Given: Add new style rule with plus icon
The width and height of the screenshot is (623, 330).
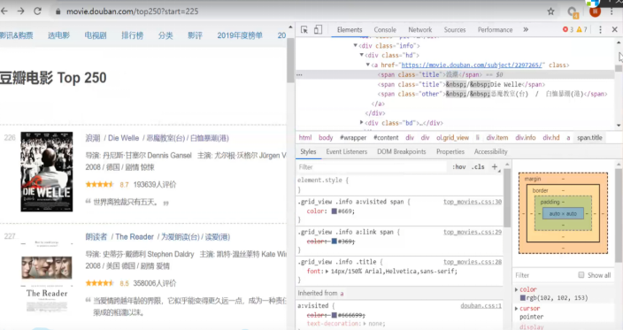Looking at the screenshot, I should [x=495, y=167].
